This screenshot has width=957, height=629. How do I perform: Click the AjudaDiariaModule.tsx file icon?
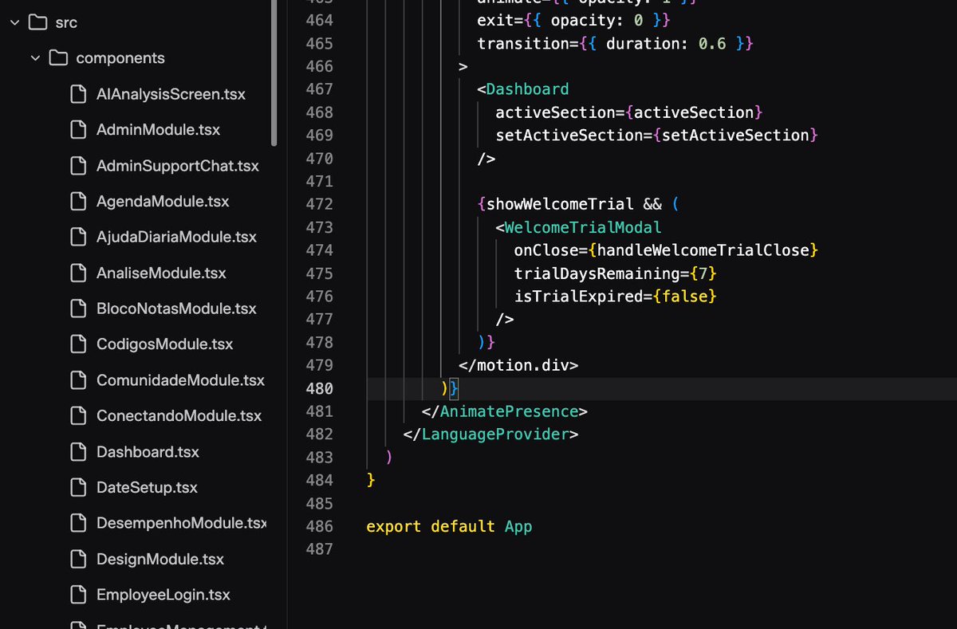[78, 237]
